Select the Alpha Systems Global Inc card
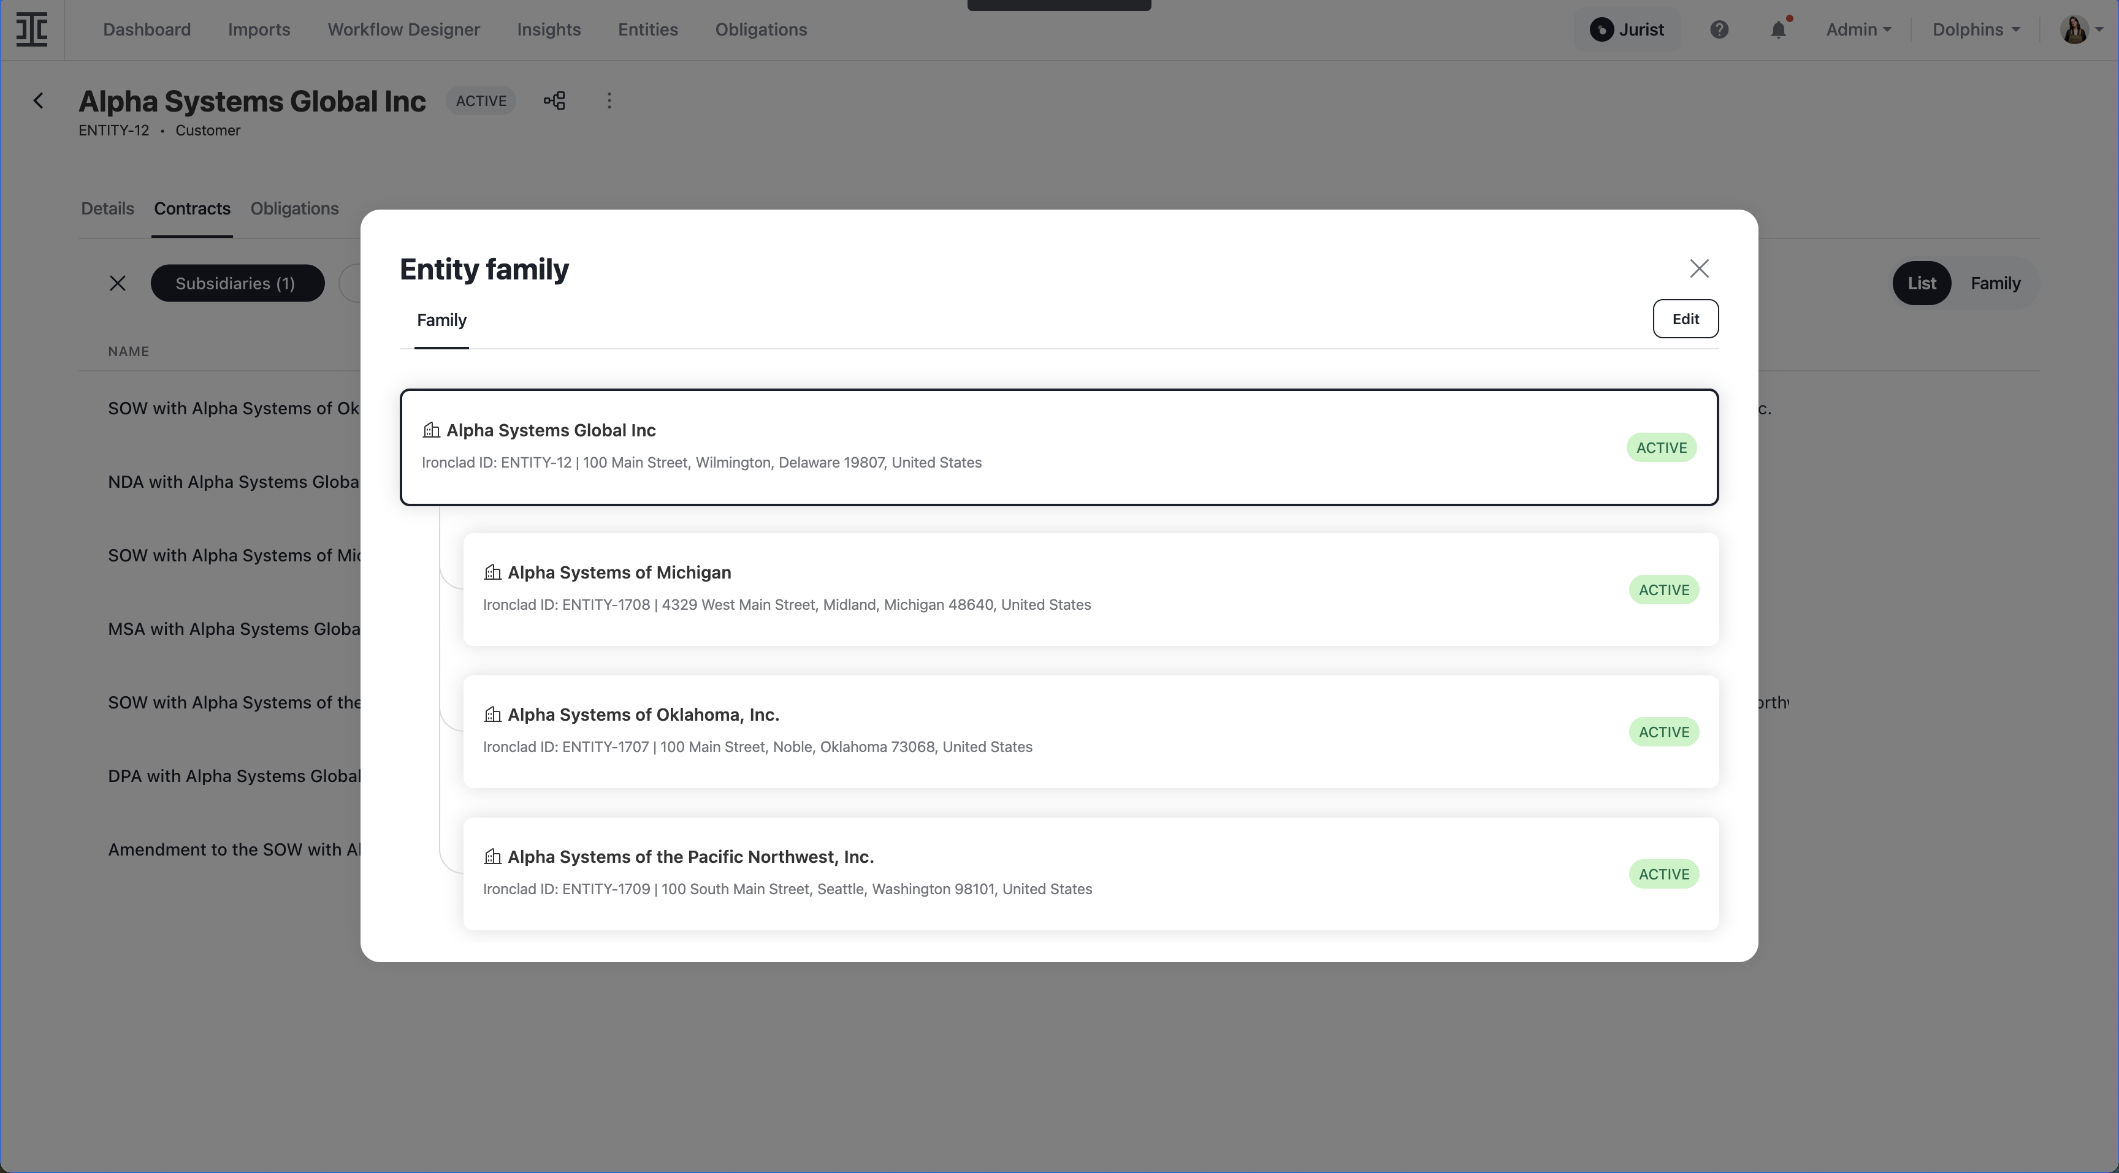The image size is (2119, 1173). [1059, 447]
